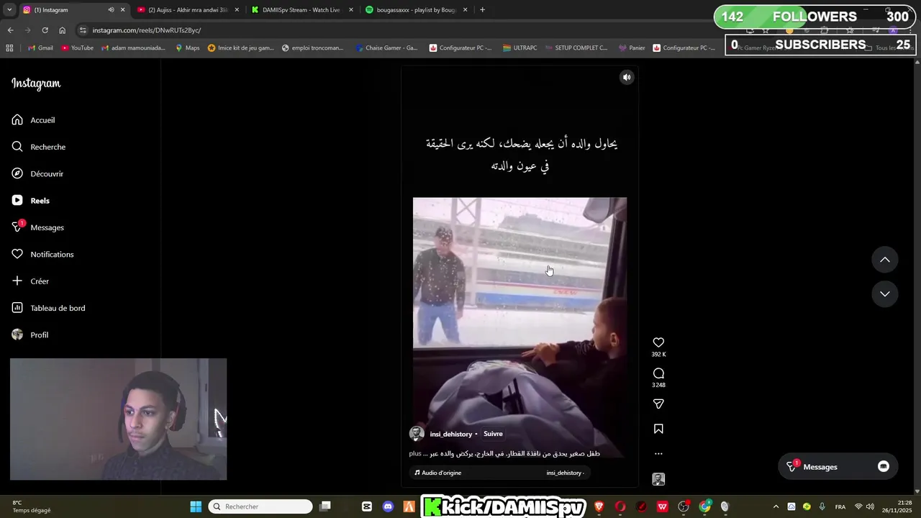Screen dimensions: 921x518
Task: Open taskbar weather widget 8°C
Action: (32, 506)
